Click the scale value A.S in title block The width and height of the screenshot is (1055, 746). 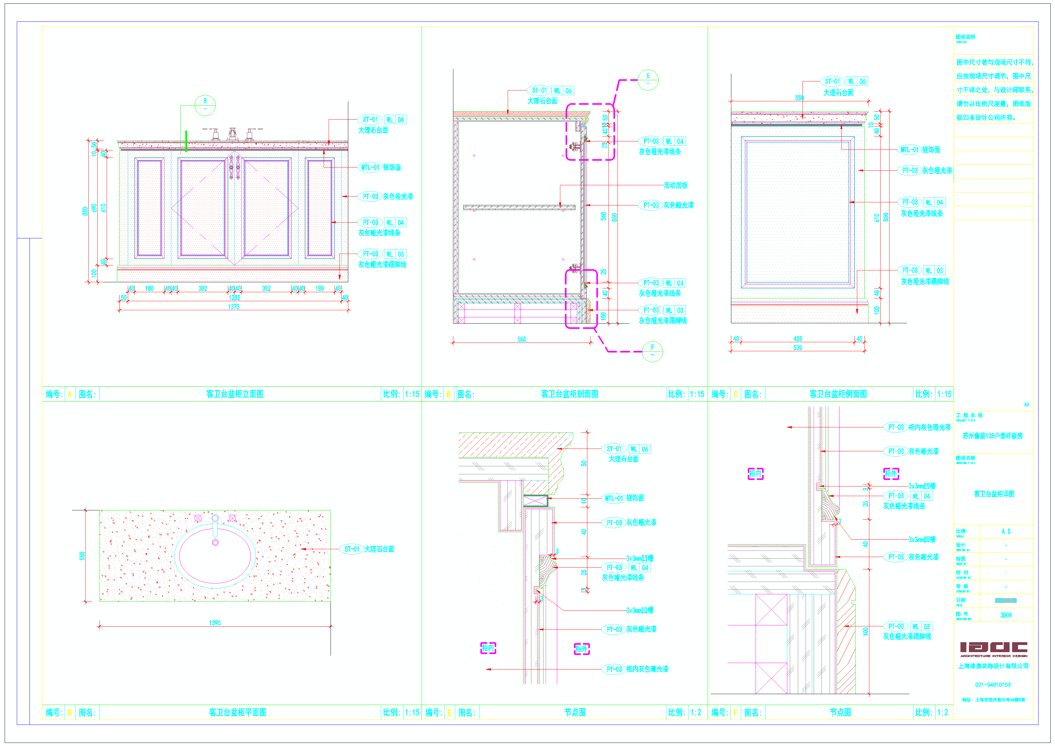[1006, 531]
